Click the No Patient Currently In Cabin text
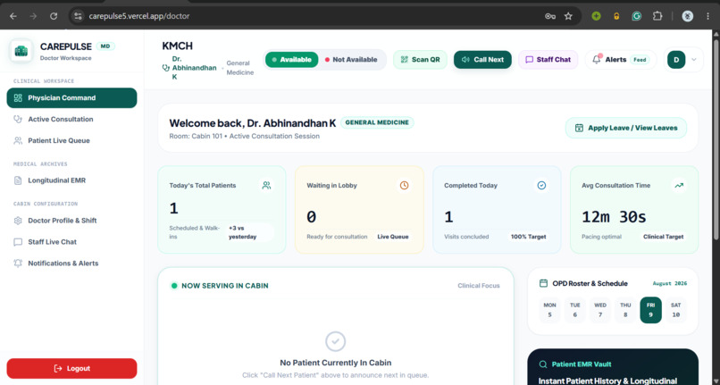Screen dimensions: 720x385 (336, 363)
